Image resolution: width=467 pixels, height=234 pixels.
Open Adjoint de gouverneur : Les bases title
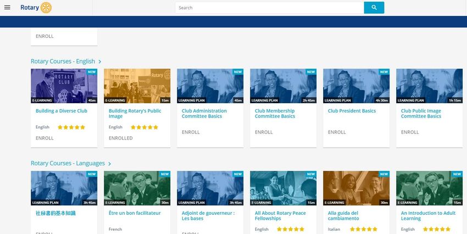point(208,216)
